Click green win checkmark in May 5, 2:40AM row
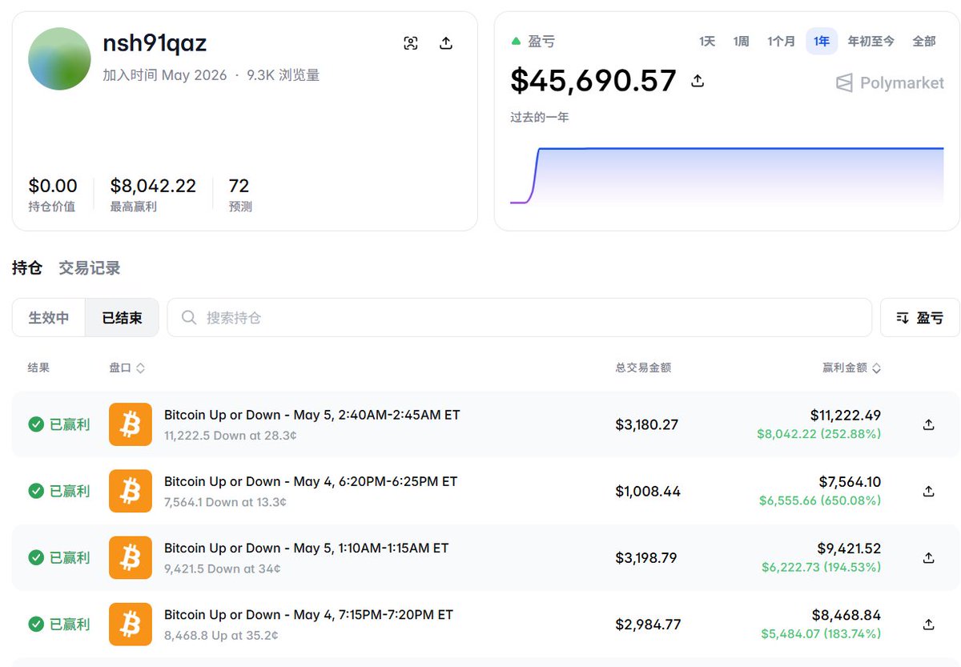 [x=36, y=424]
